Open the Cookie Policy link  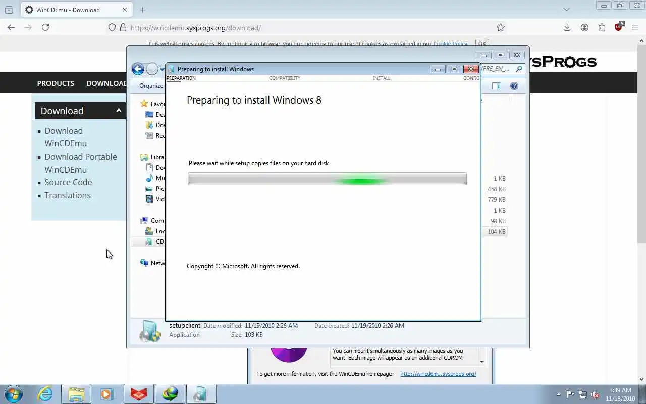(x=450, y=44)
